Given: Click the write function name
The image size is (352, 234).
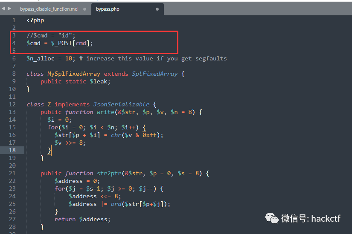Looking at the screenshot, I should point(105,112).
